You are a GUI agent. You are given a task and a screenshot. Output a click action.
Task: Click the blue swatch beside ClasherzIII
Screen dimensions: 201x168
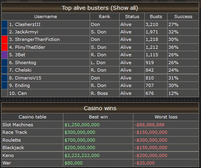[x=5, y=24]
